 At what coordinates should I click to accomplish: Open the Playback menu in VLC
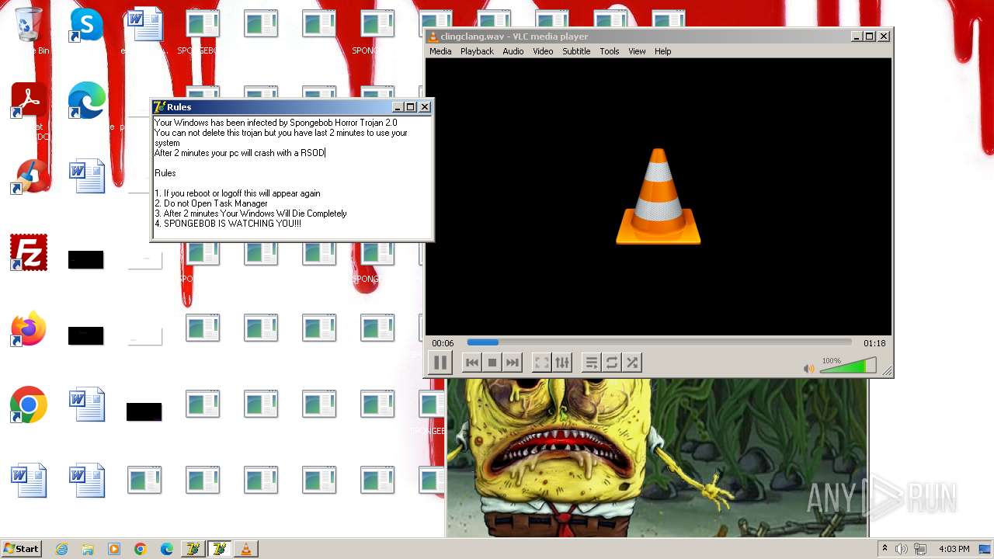pyautogui.click(x=477, y=51)
